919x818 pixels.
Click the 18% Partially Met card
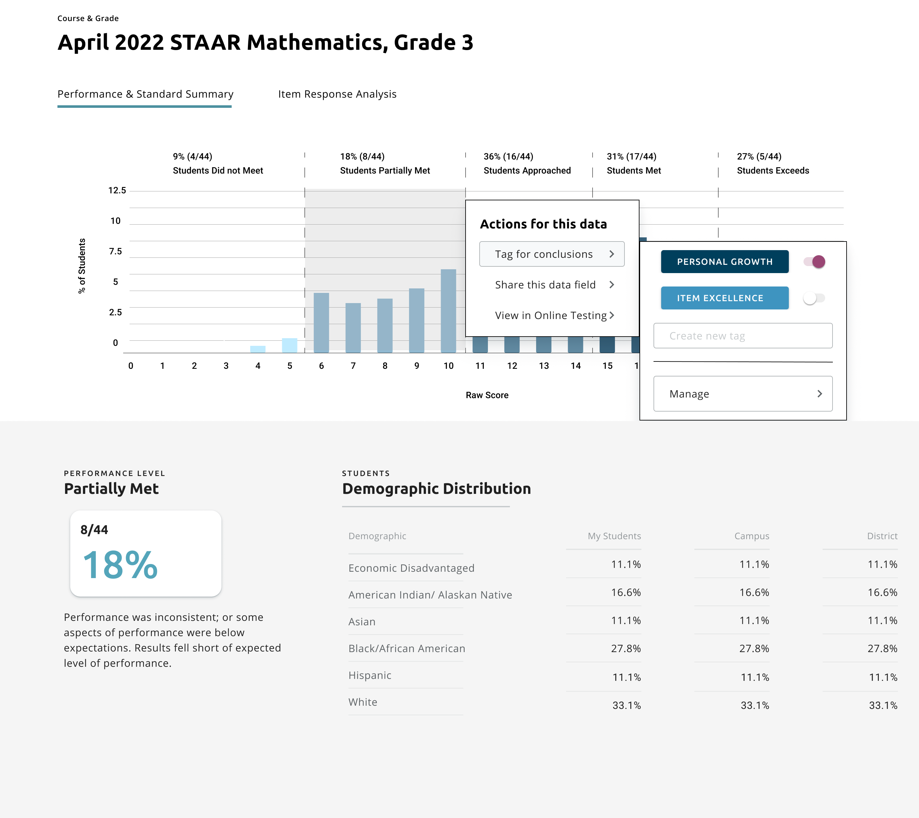[145, 553]
